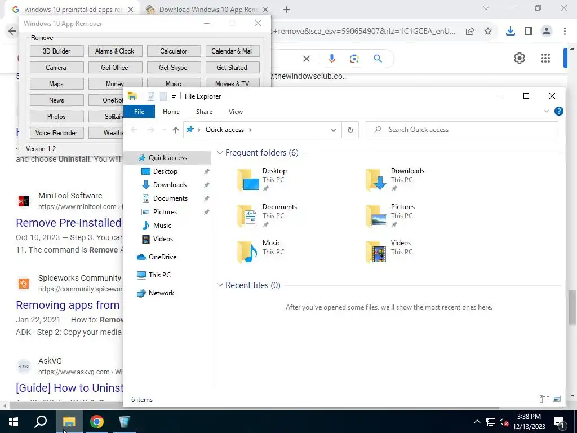Open the Google apps grid

coord(545,58)
